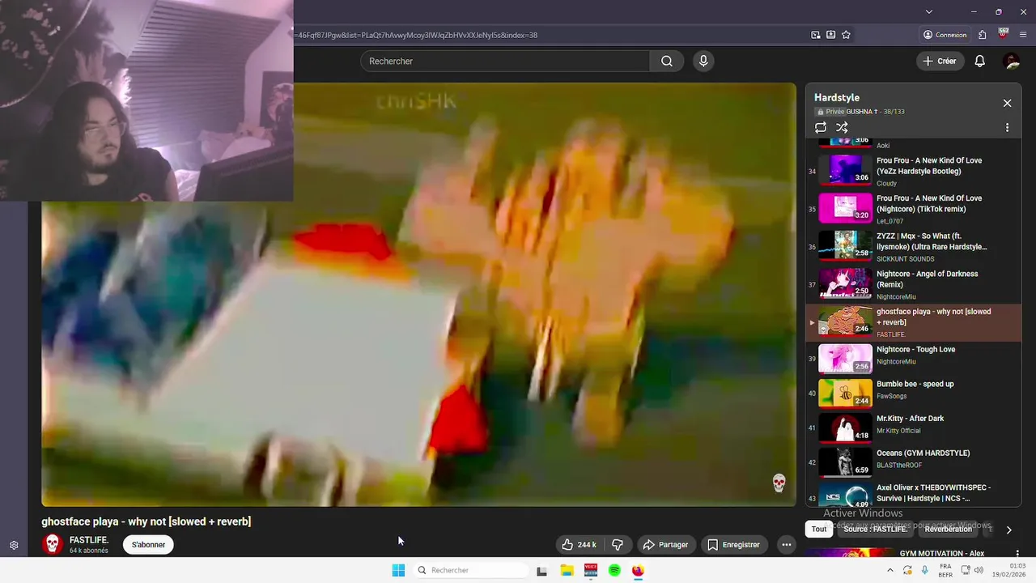Switch the FRA BEFR keyboard language
This screenshot has height=583, width=1036.
pos(945,570)
